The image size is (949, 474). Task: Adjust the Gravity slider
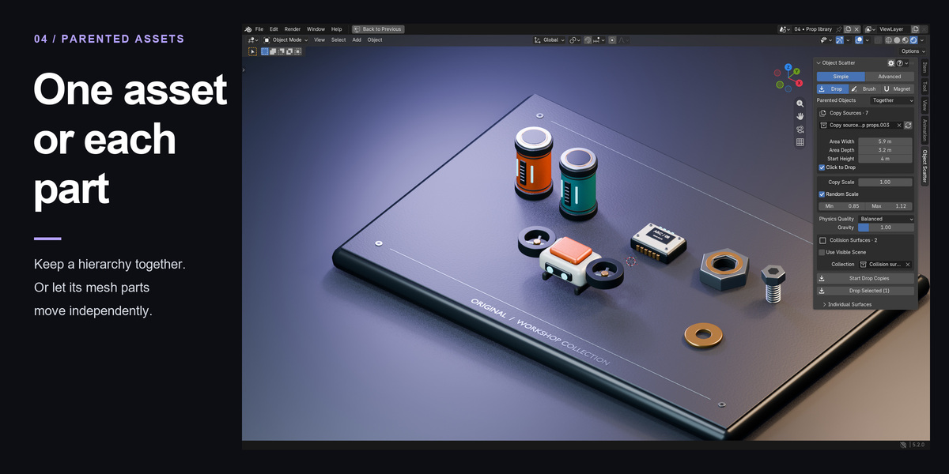click(x=886, y=228)
